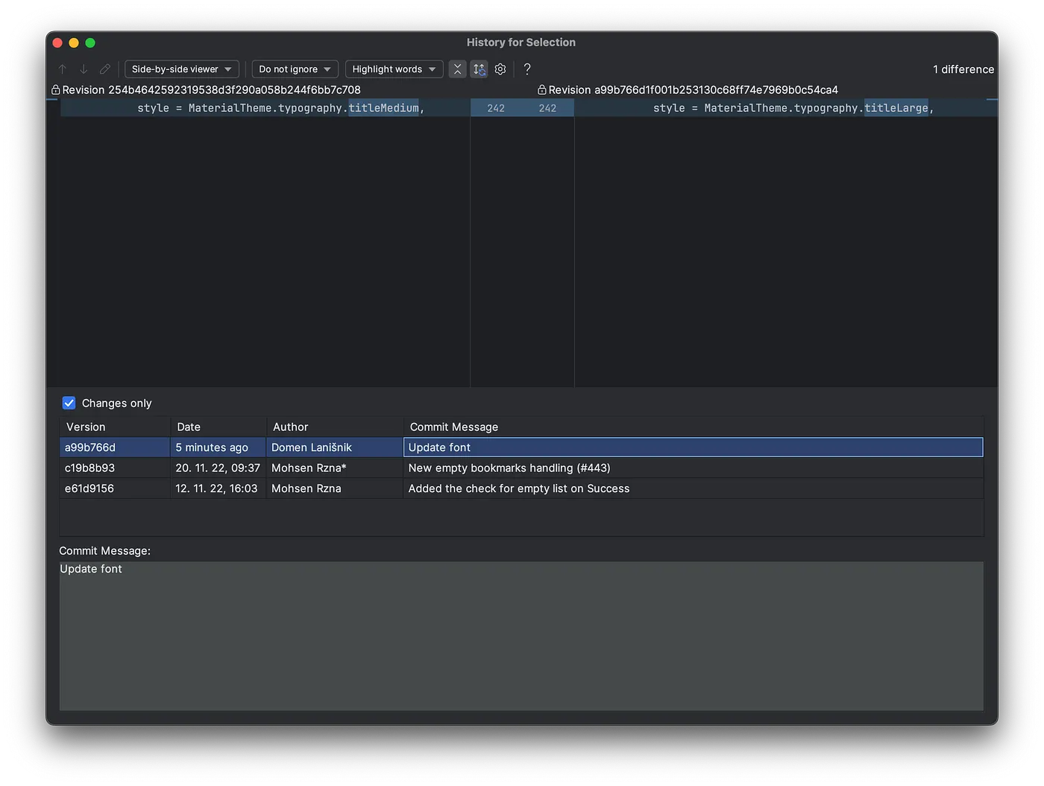Click the Author column header
The width and height of the screenshot is (1044, 786).
[x=290, y=427]
